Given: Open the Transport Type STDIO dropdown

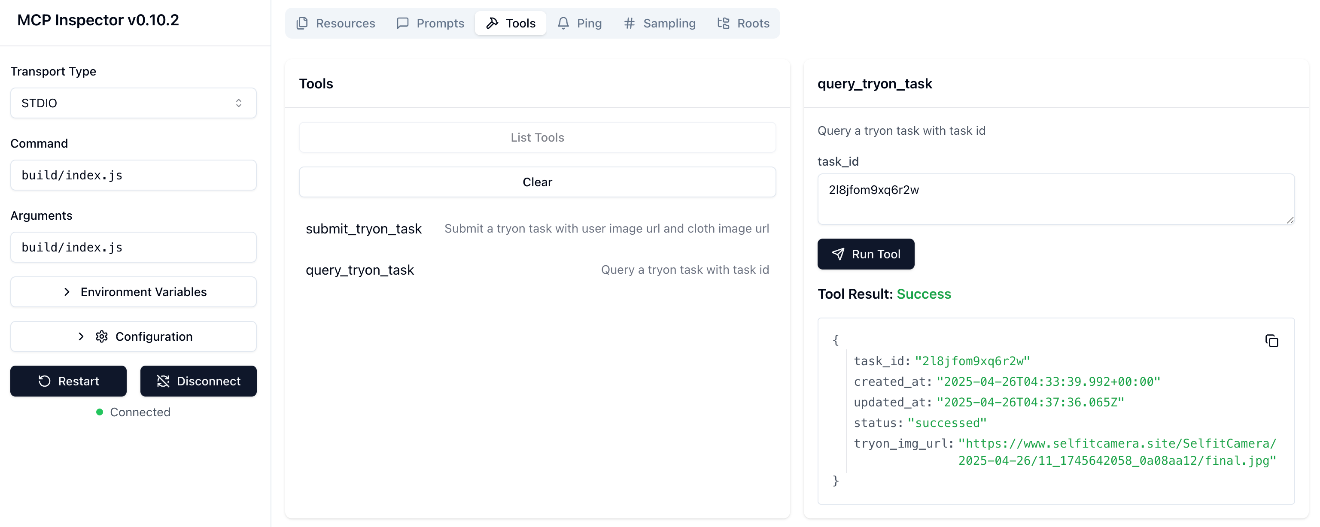Looking at the screenshot, I should pos(133,103).
